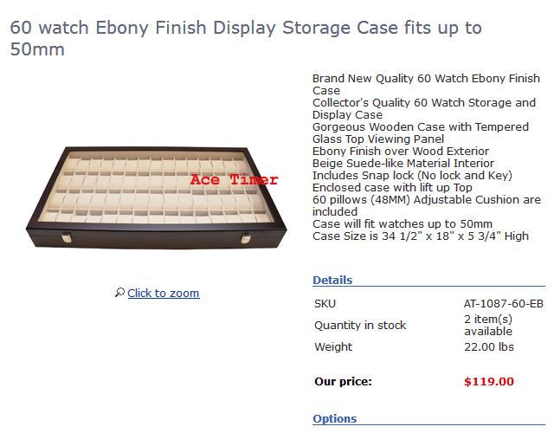The height and width of the screenshot is (433, 554).
Task: Click the Quantity in stock label
Action: point(360,325)
